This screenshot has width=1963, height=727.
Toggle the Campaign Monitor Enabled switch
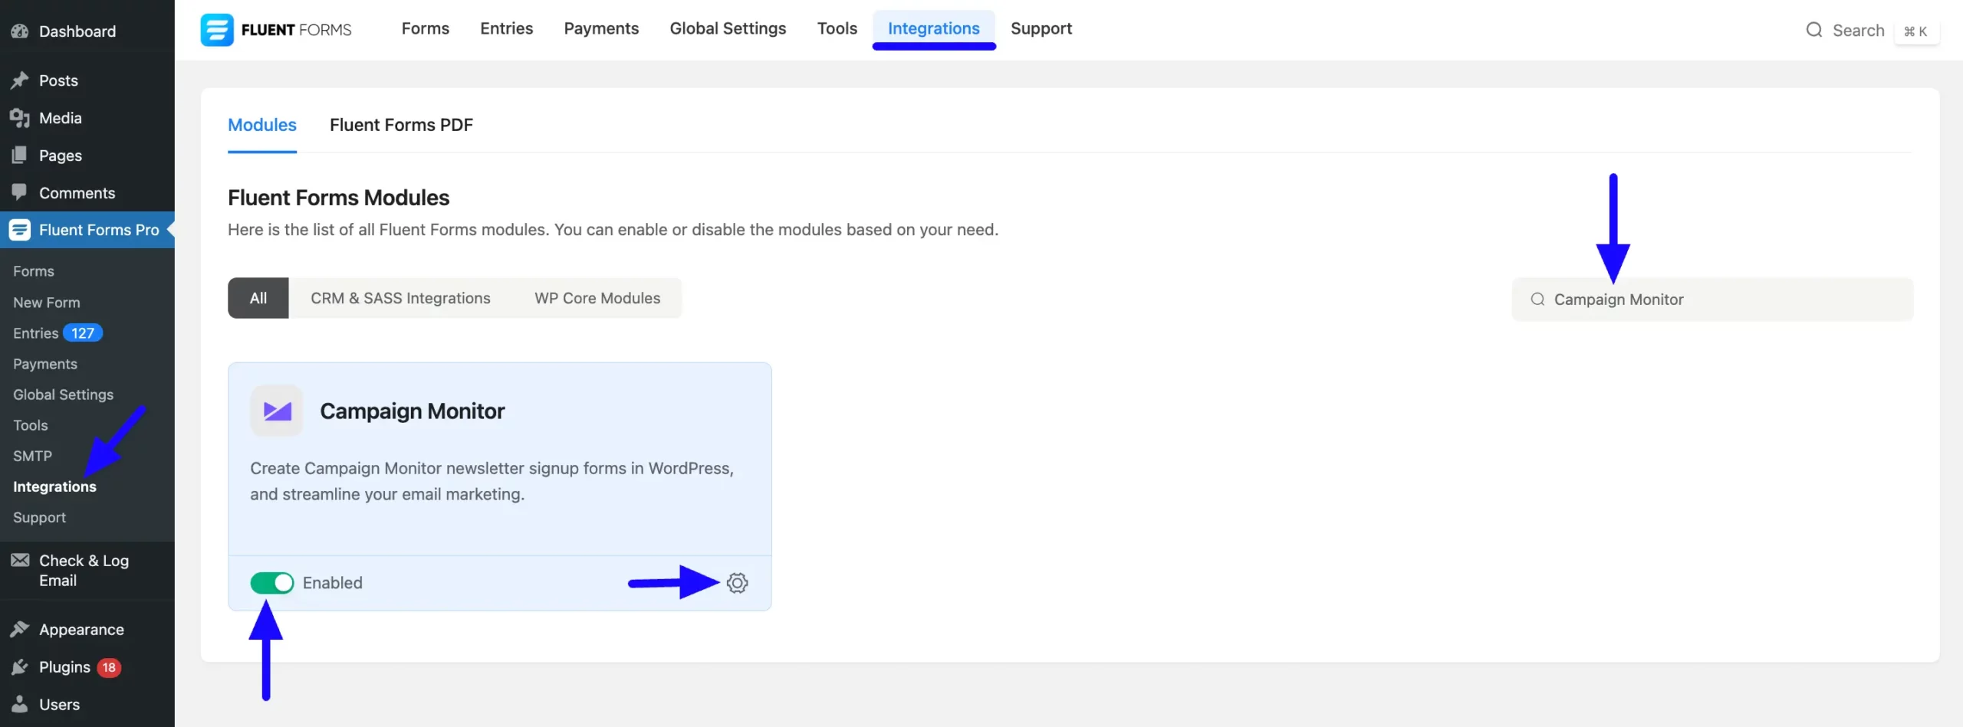pos(271,583)
